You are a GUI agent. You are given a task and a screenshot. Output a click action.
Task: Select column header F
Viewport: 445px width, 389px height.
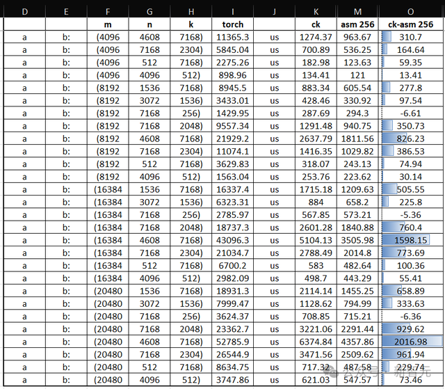pyautogui.click(x=108, y=12)
